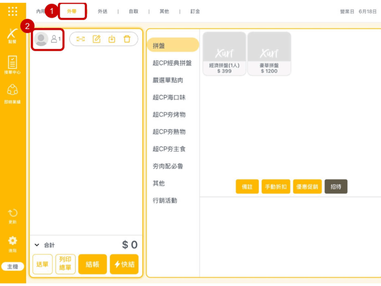The height and width of the screenshot is (286, 381).
Task: Click the customer avatar icon
Action: click(41, 39)
